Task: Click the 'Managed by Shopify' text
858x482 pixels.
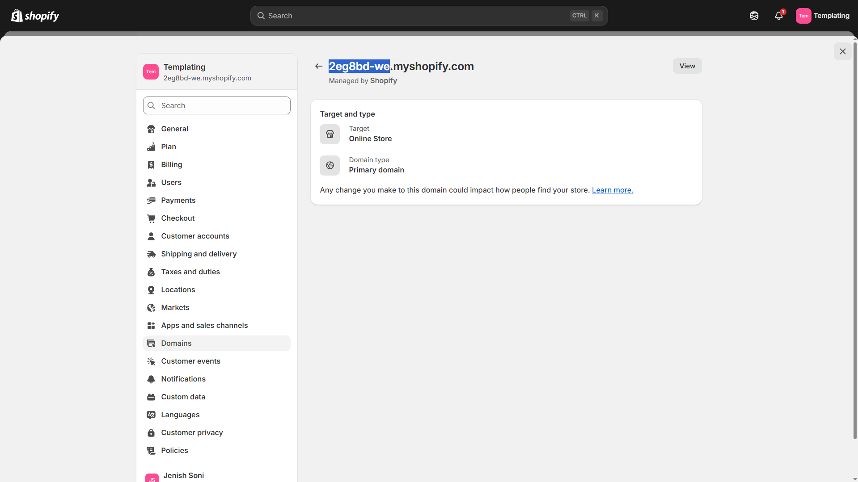Action: pos(363,81)
